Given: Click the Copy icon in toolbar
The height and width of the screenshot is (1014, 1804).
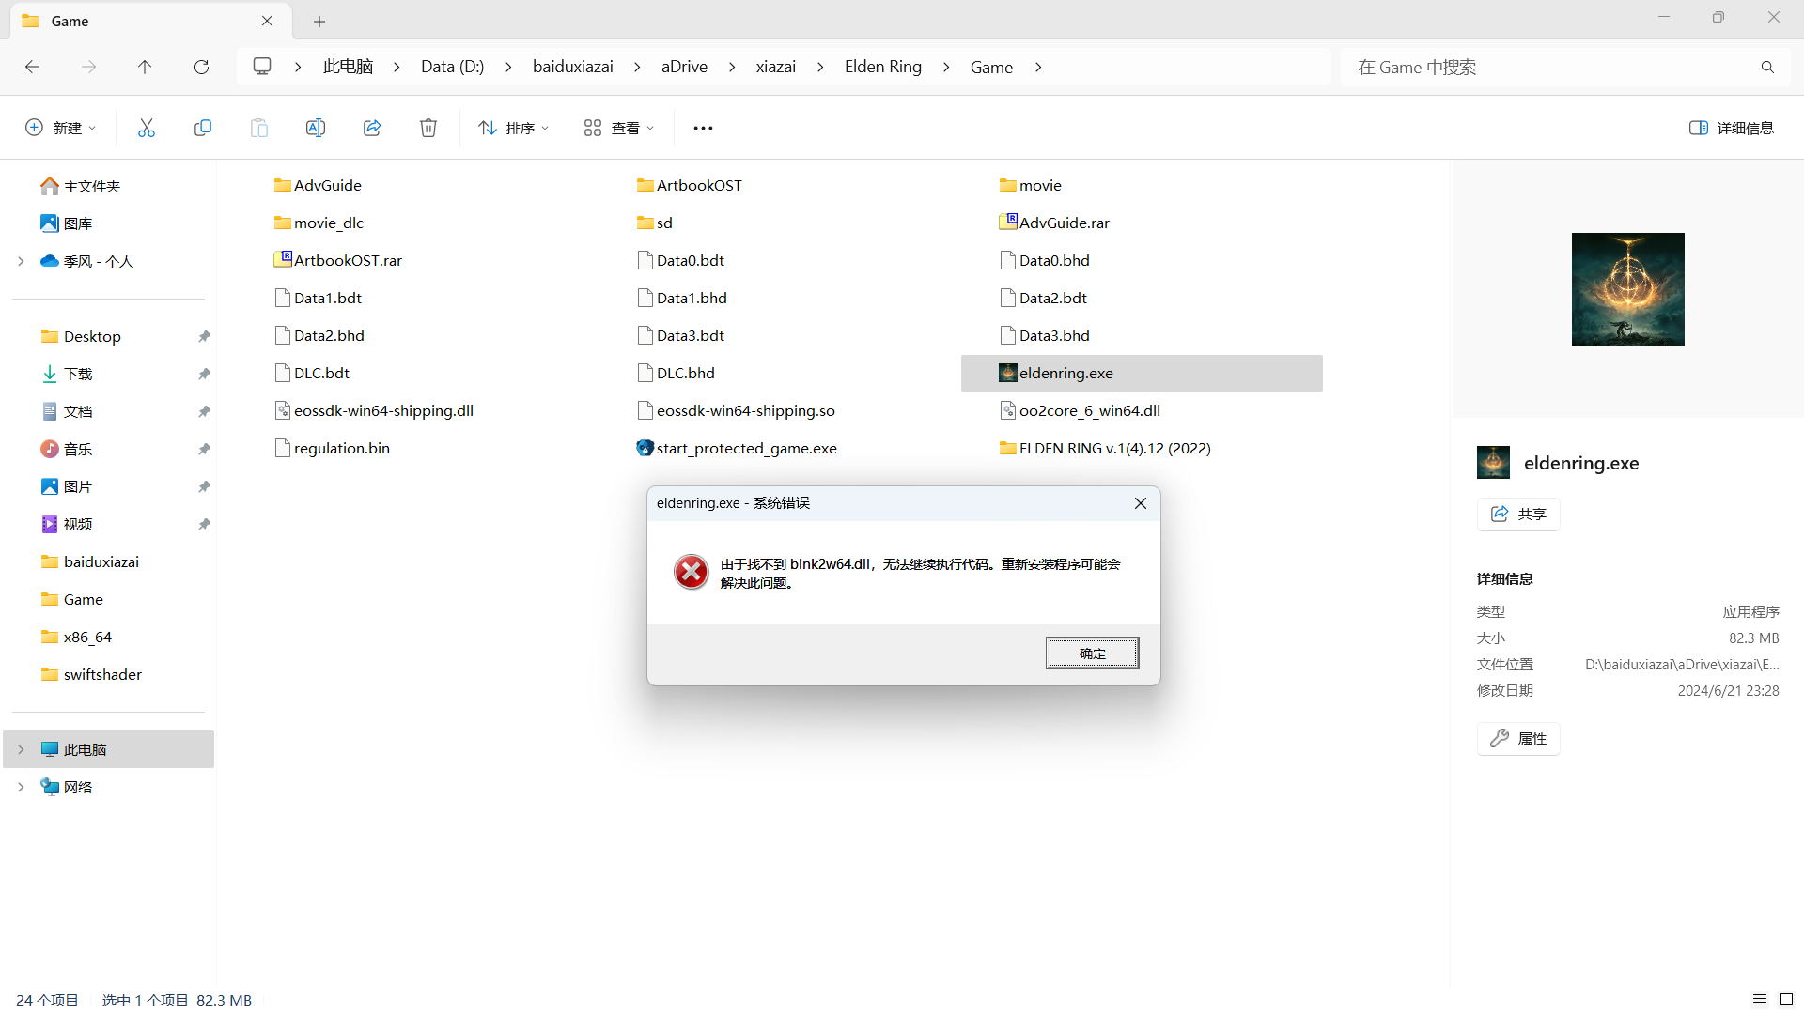Looking at the screenshot, I should pyautogui.click(x=202, y=128).
